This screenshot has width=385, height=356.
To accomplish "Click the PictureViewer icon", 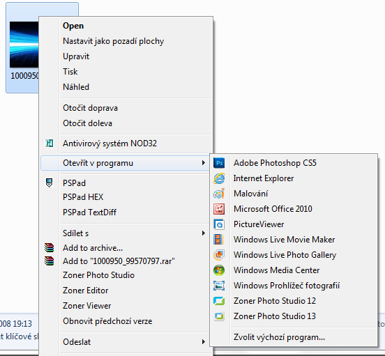I will [219, 224].
